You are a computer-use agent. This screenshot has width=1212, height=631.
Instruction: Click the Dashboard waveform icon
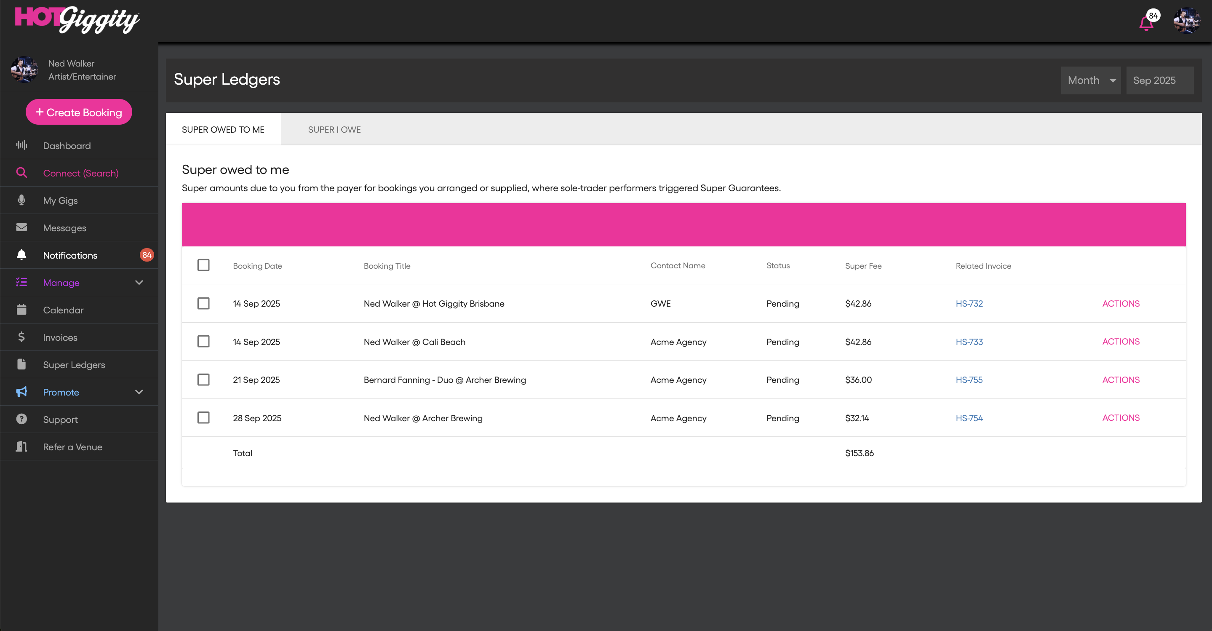21,145
